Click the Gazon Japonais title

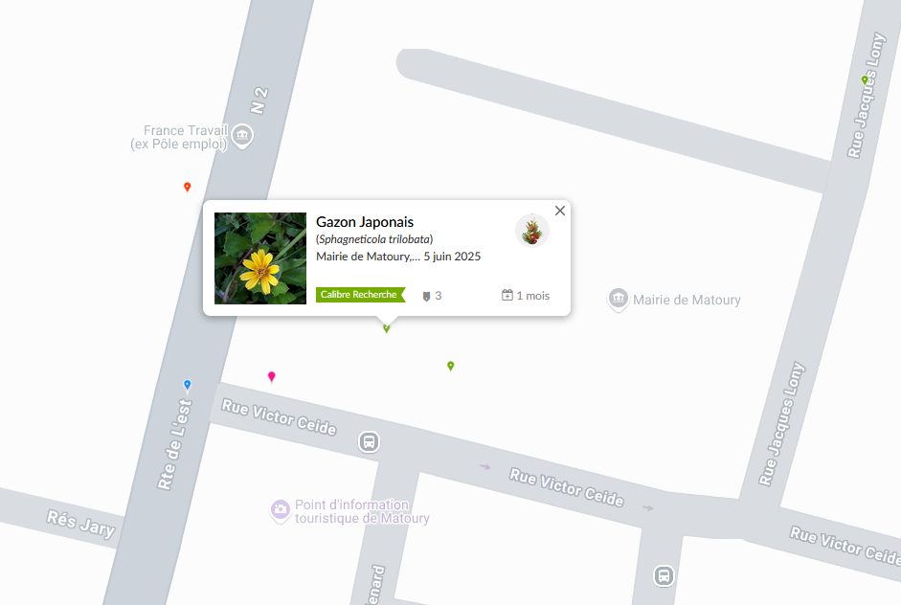(365, 222)
